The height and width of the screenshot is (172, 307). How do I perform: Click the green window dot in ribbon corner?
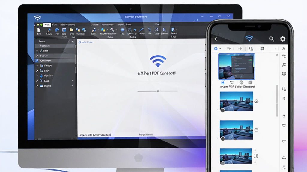(x=41, y=25)
